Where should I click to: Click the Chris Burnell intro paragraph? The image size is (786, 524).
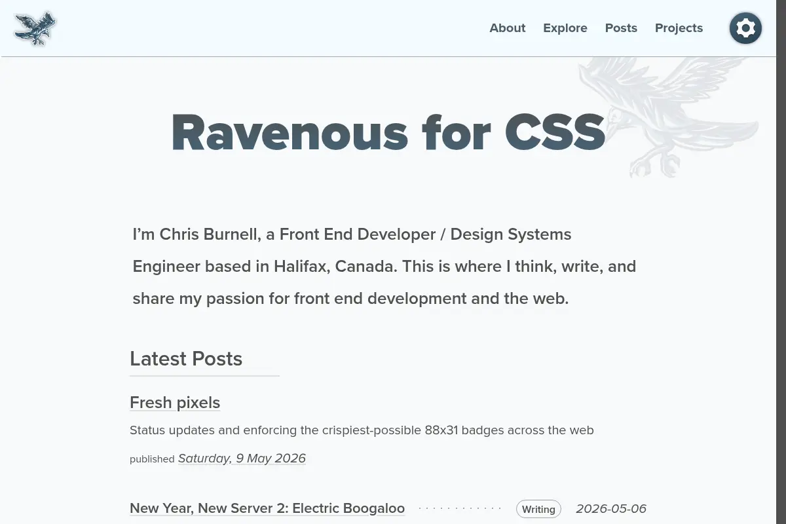coord(384,267)
